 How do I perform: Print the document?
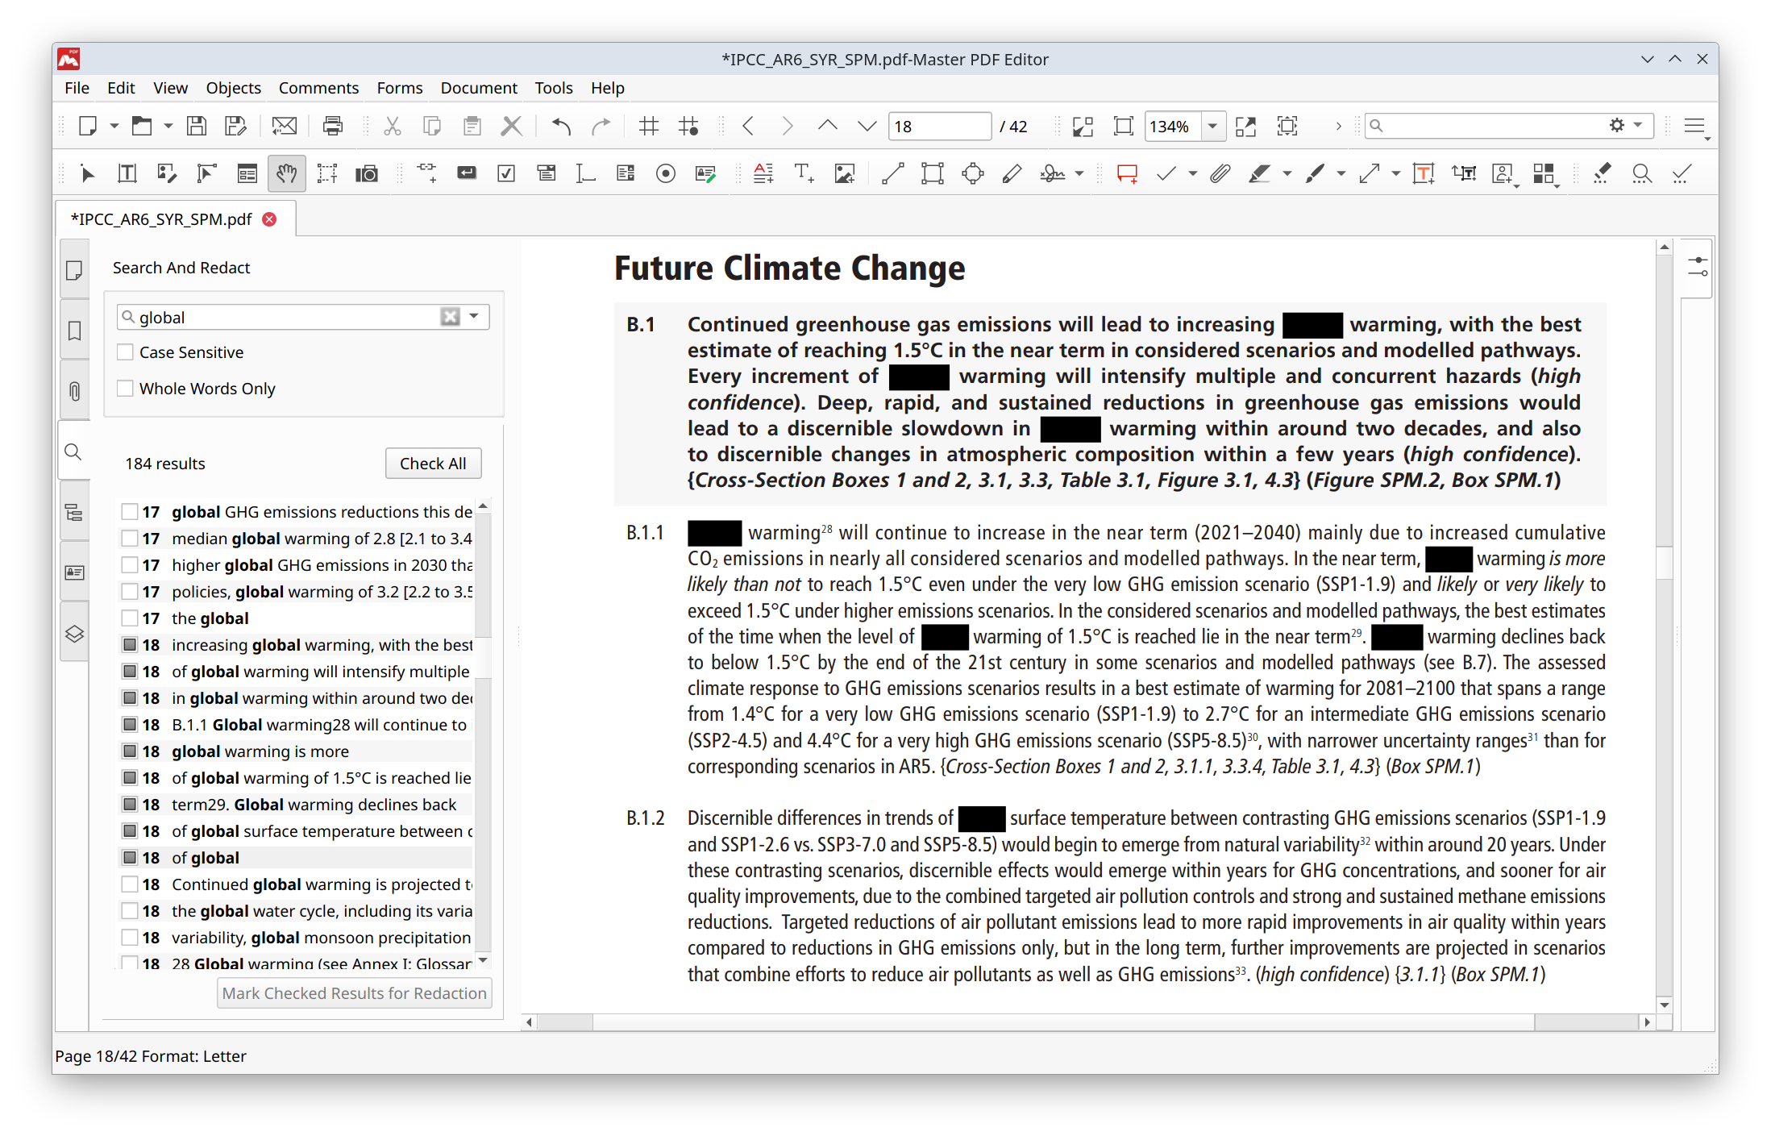click(332, 126)
